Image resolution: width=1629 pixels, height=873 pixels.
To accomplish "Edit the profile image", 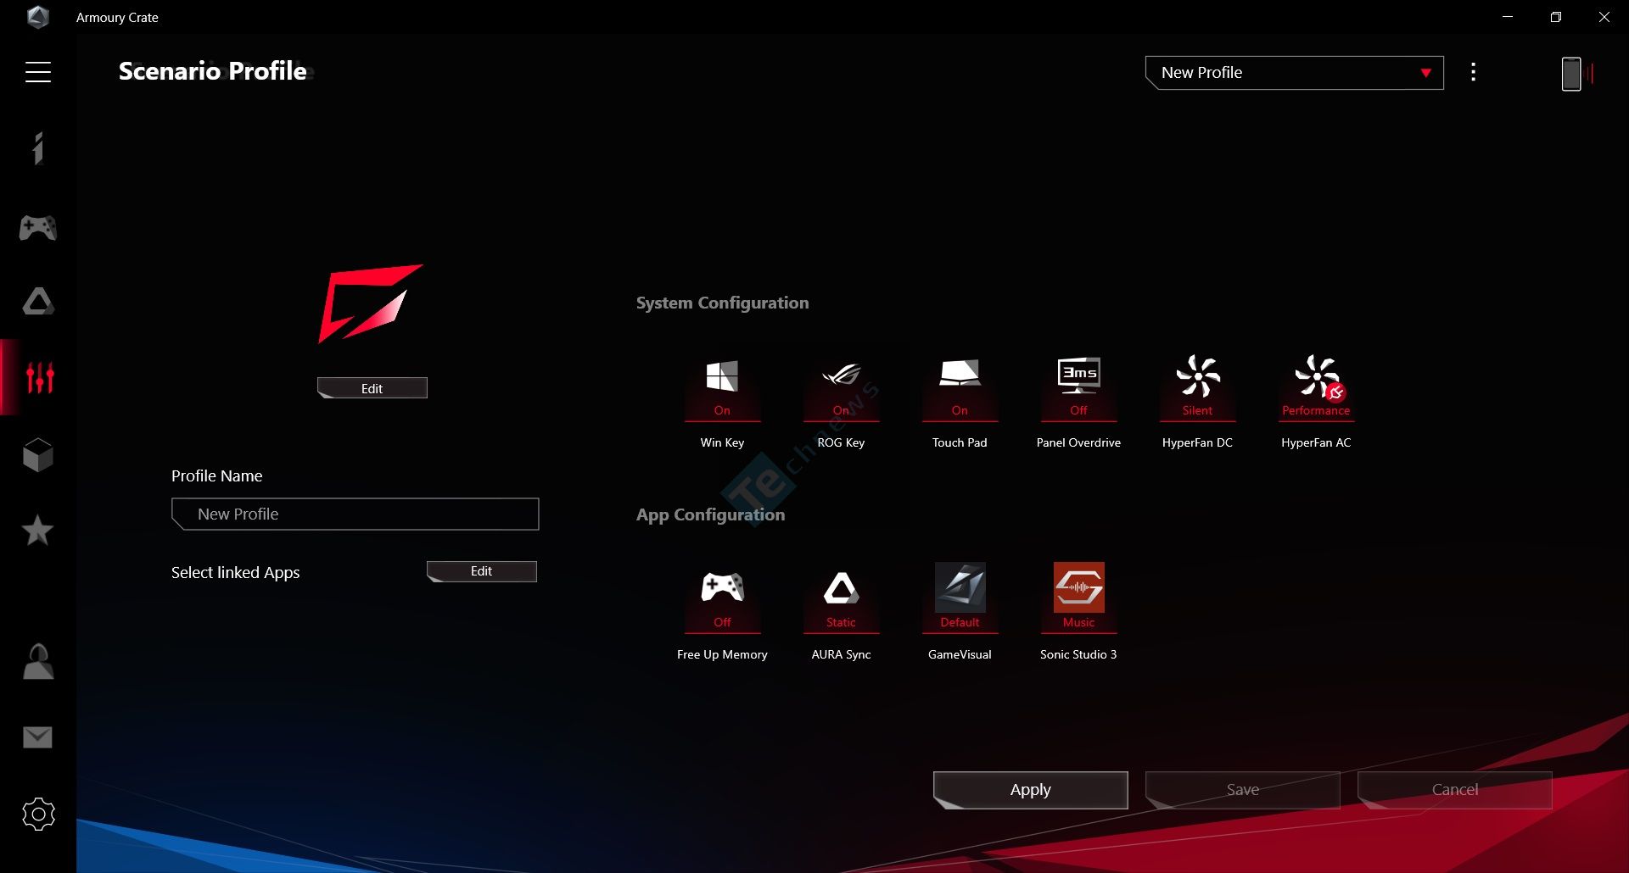I will 372,388.
